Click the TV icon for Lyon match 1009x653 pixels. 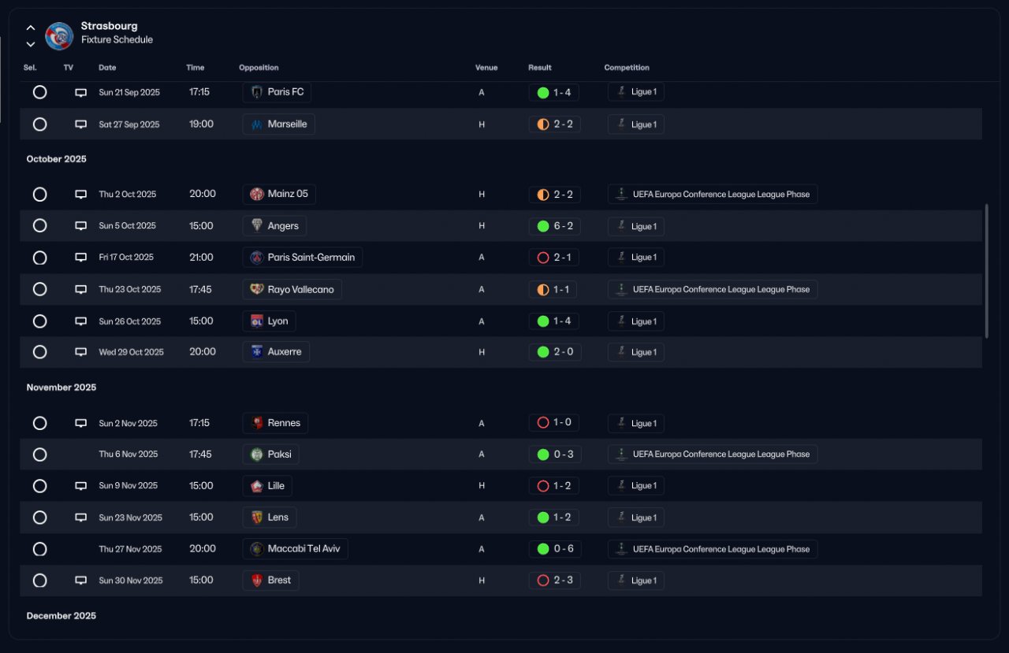pos(80,321)
